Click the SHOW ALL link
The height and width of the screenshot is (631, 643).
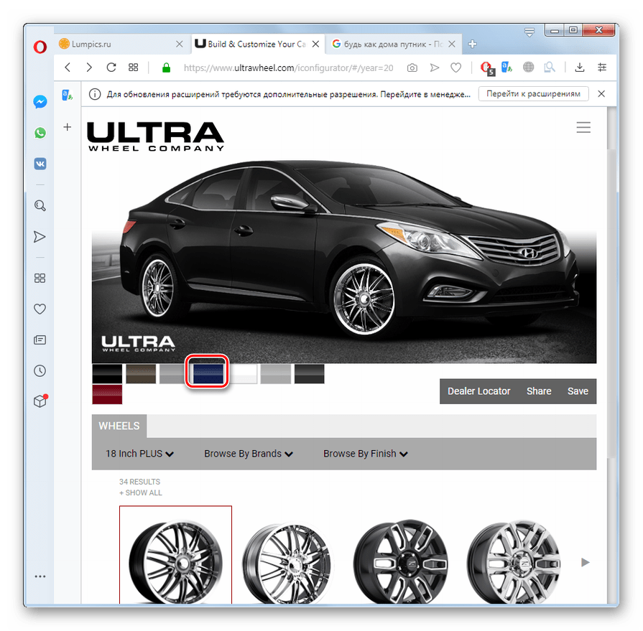(x=140, y=493)
